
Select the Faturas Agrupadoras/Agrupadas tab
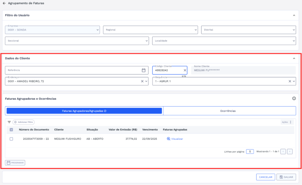coord(84,111)
